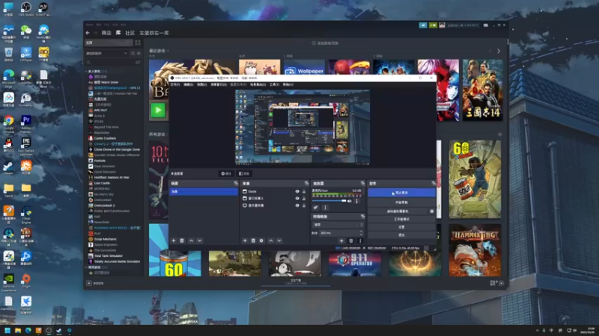599x336 pixels.
Task: Toggle Steam recent sort clock icon
Action: [x=133, y=53]
